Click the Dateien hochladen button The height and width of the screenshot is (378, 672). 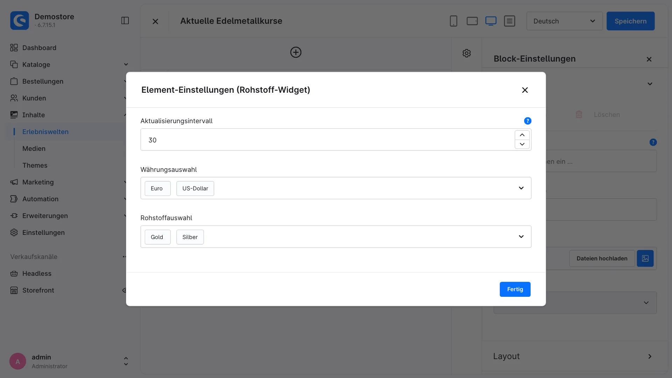(x=602, y=258)
